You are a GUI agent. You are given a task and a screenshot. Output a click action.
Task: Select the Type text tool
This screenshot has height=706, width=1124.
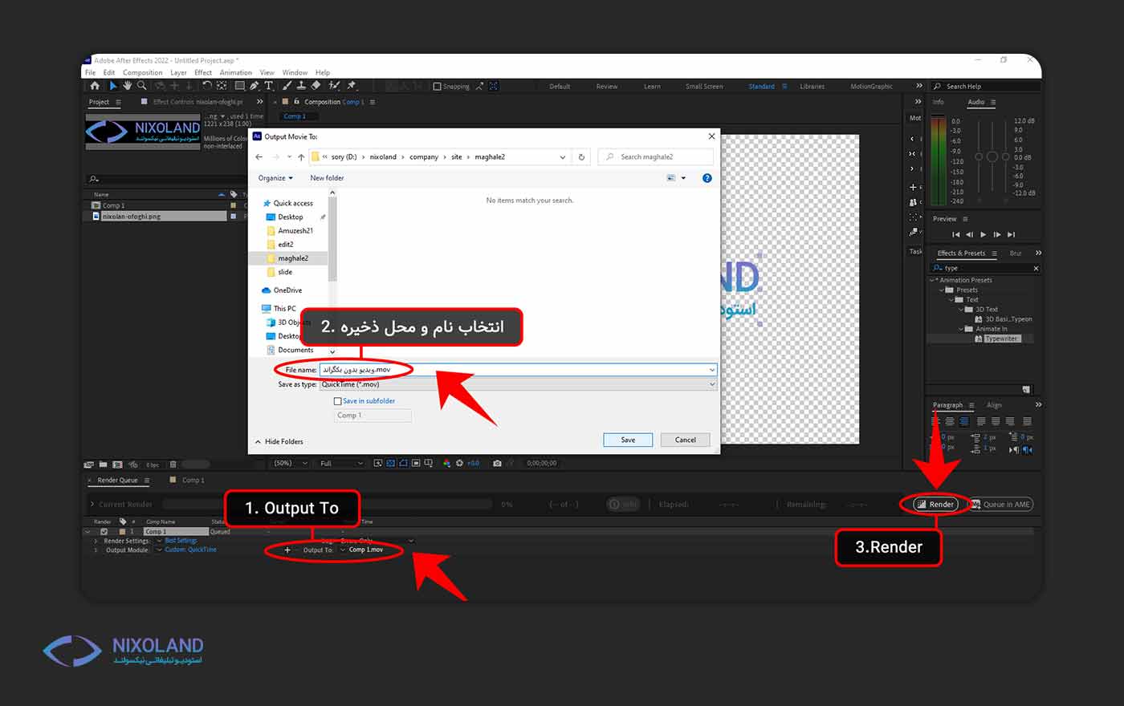click(x=268, y=86)
